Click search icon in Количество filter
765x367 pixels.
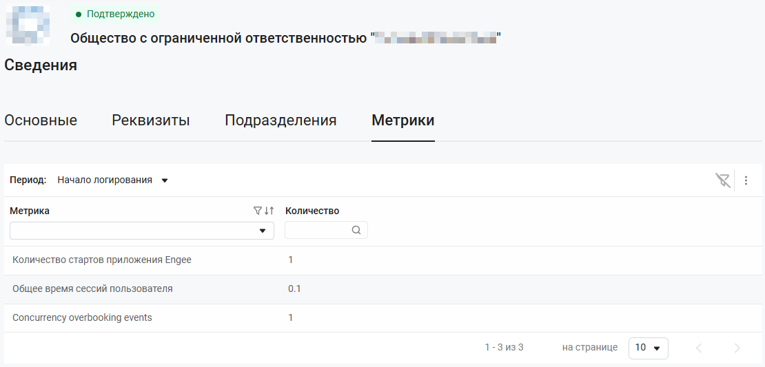356,230
